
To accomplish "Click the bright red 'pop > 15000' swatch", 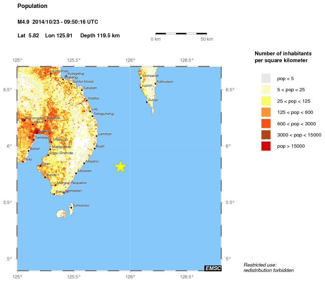I will (266, 146).
